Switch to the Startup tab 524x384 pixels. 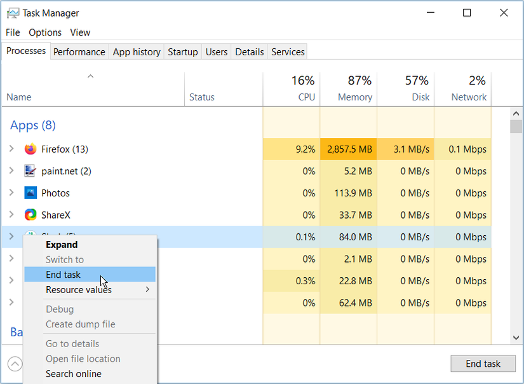(x=183, y=52)
